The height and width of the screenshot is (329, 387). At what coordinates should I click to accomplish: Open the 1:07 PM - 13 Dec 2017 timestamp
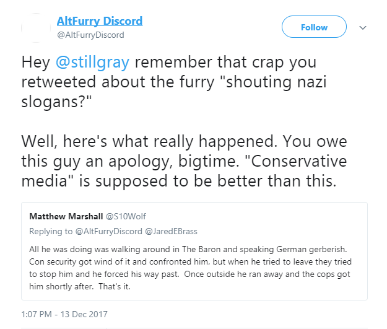(x=64, y=314)
